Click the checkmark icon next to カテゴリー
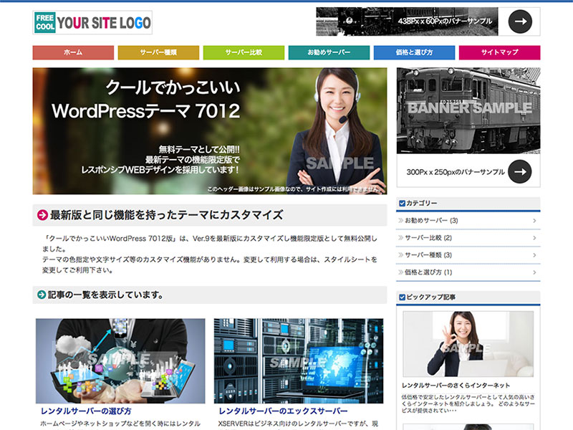573x430 pixels. click(402, 204)
